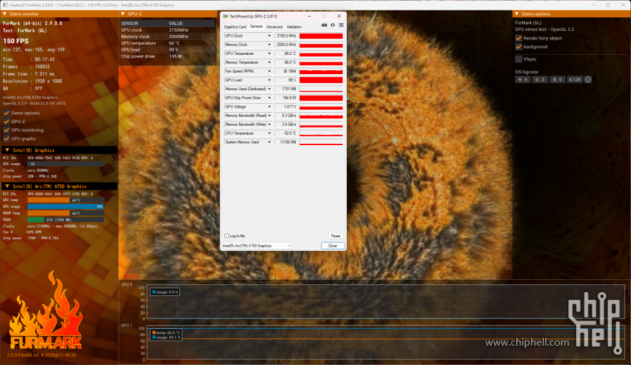Click the GPU Load red graph
631x365 pixels.
point(321,80)
